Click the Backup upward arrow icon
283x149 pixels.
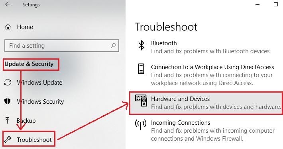pyautogui.click(x=7, y=120)
